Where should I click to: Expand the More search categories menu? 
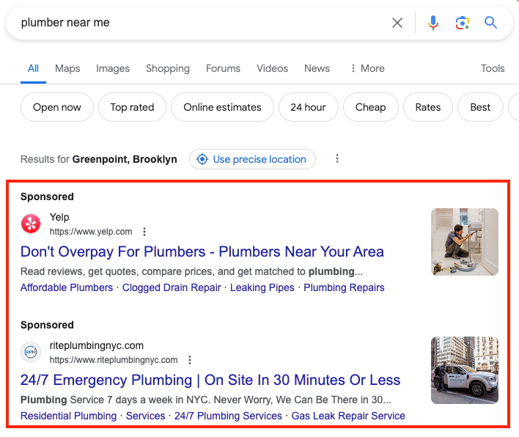[367, 68]
